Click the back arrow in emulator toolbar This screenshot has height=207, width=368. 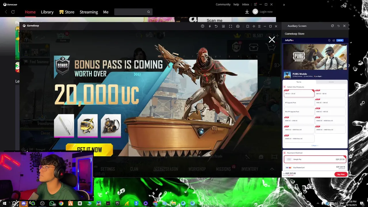(216, 26)
